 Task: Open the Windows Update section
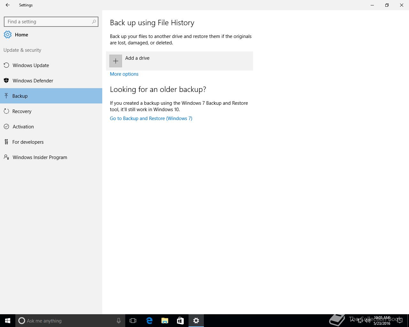51,65
